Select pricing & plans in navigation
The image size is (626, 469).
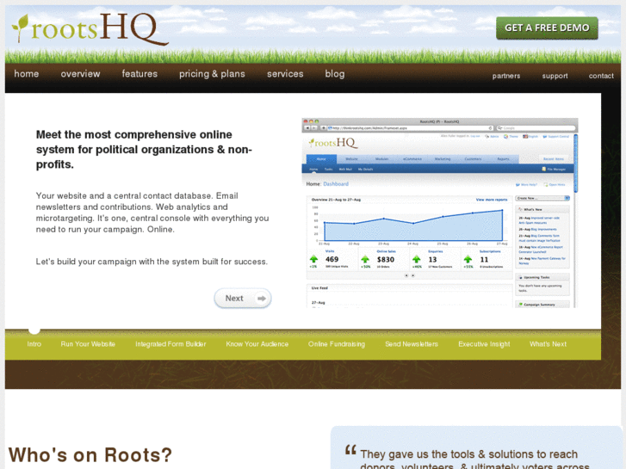[212, 74]
